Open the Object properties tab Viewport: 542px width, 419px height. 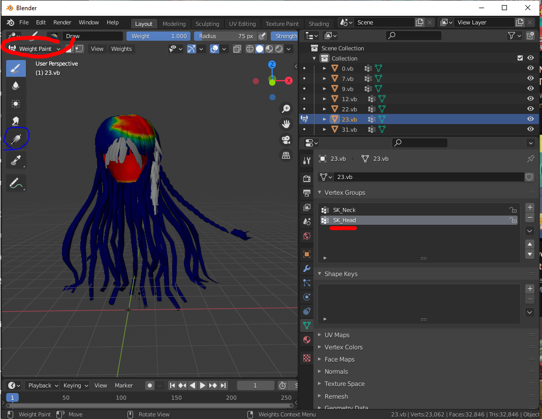307,254
